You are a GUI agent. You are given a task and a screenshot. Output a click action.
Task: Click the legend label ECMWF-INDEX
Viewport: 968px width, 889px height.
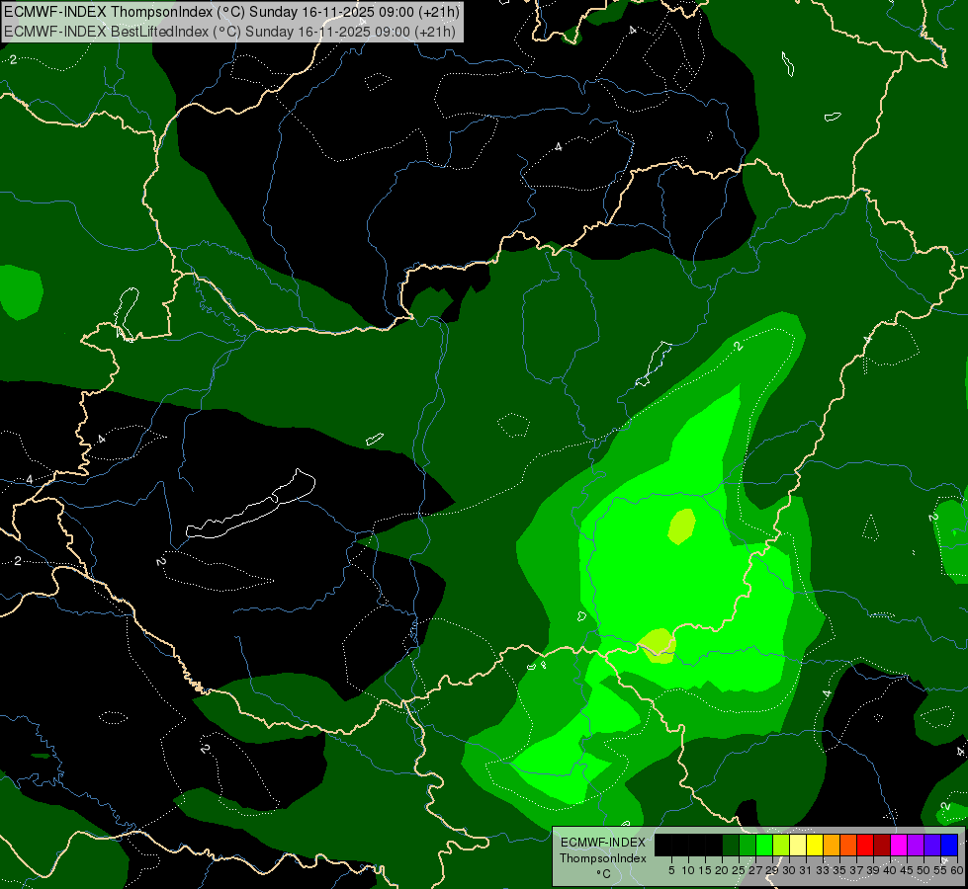[x=603, y=843]
